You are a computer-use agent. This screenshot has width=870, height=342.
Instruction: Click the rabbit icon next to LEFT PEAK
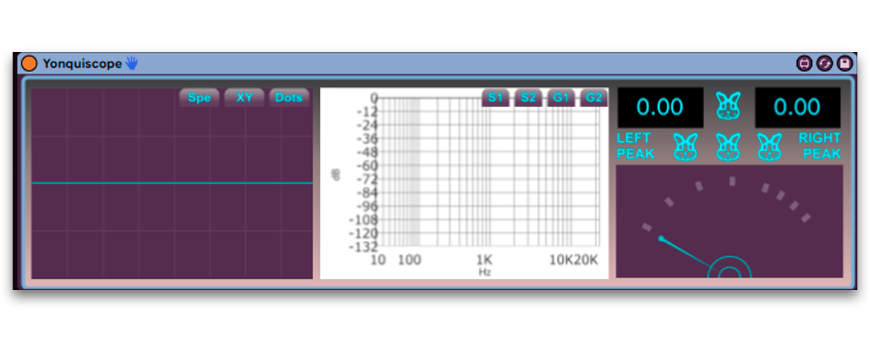686,147
